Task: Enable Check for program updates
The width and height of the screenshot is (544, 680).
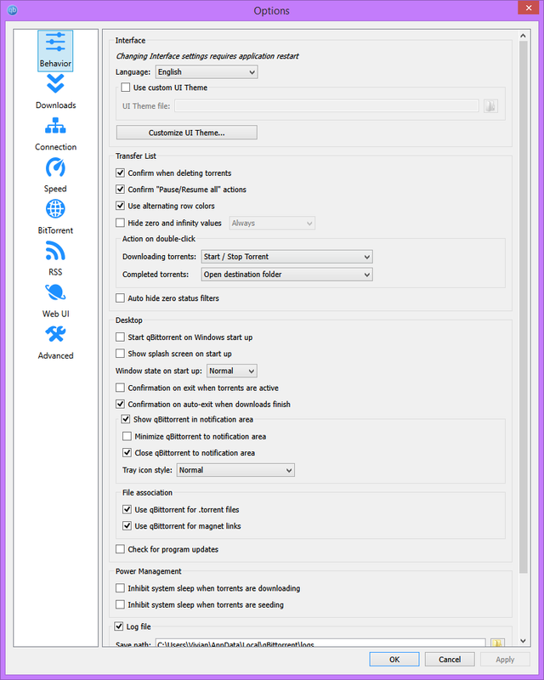Action: click(120, 549)
